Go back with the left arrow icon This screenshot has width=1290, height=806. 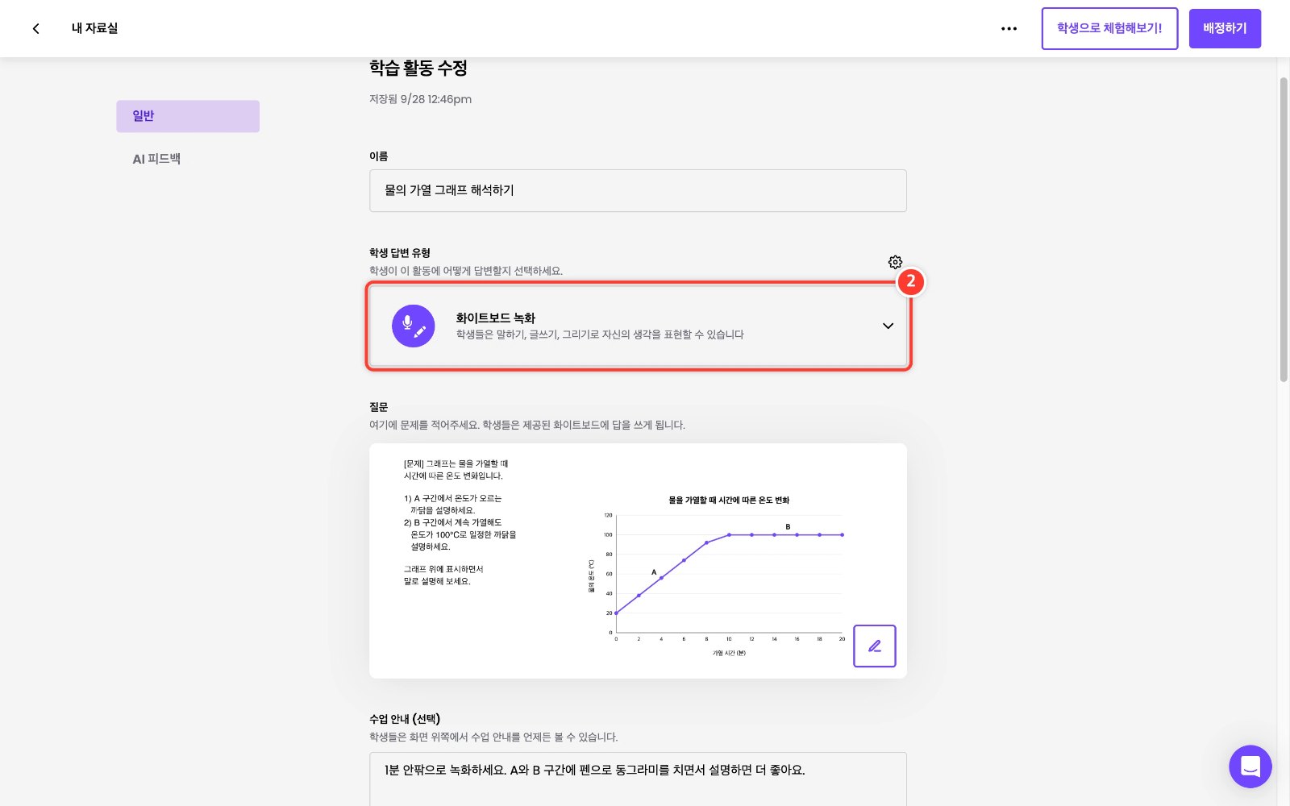35,28
